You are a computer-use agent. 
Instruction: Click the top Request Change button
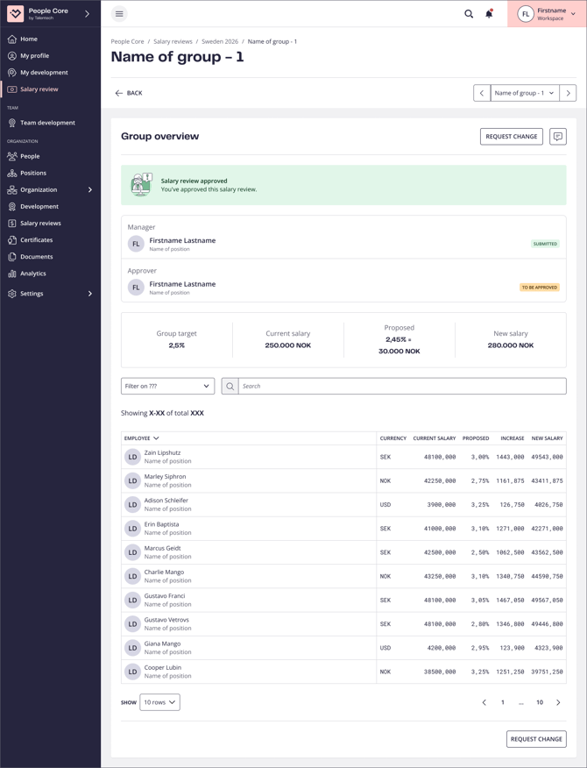pos(511,137)
